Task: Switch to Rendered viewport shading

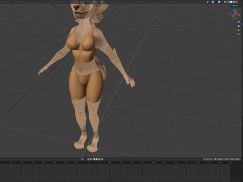Action: (x=236, y=2)
